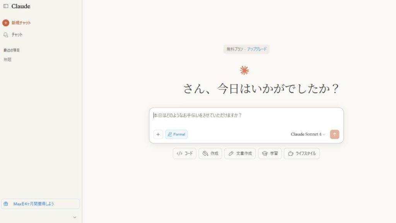This screenshot has width=396, height=223.
Task: Select the 学習 suggestion chip
Action: tap(270, 153)
